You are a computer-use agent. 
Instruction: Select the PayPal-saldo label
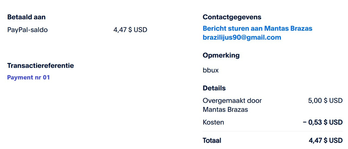(x=27, y=30)
